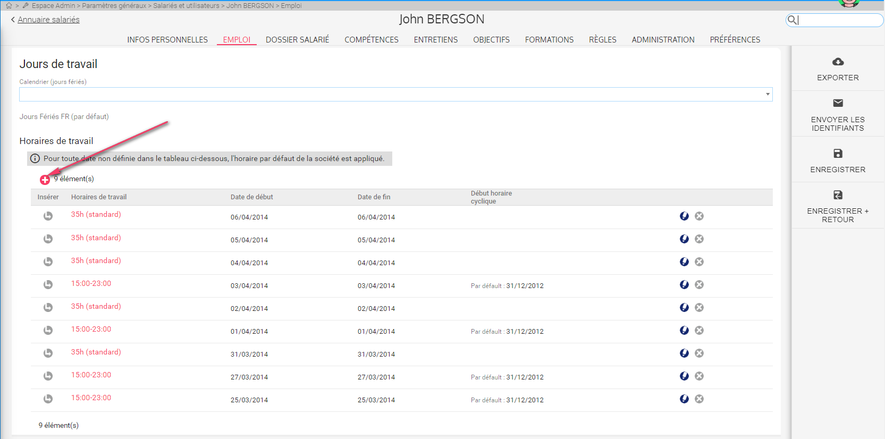Delete the schedule row dated 25/03/2014

point(699,399)
